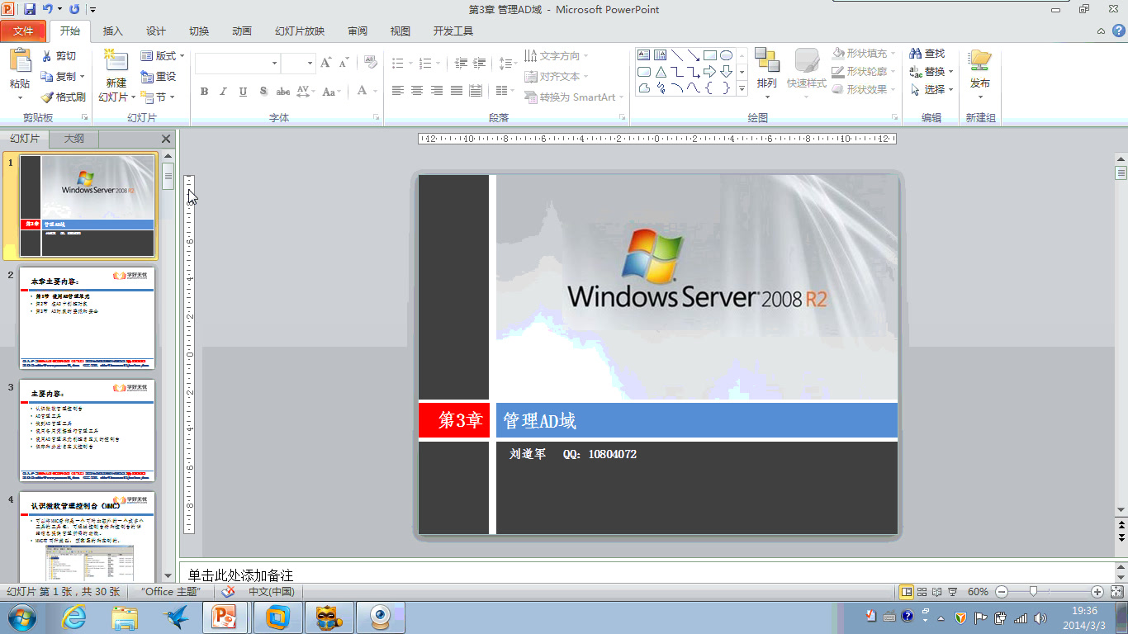Switch to the Animations (动画) tab
This screenshot has width=1128, height=634.
[242, 31]
